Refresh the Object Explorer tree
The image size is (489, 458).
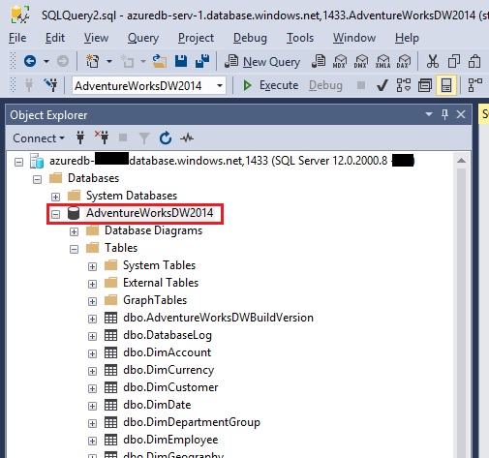pos(166,138)
